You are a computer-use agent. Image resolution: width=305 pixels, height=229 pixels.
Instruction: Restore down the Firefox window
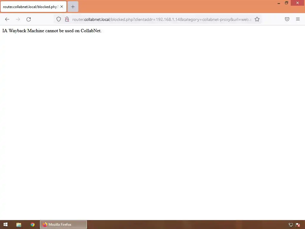[x=287, y=3]
